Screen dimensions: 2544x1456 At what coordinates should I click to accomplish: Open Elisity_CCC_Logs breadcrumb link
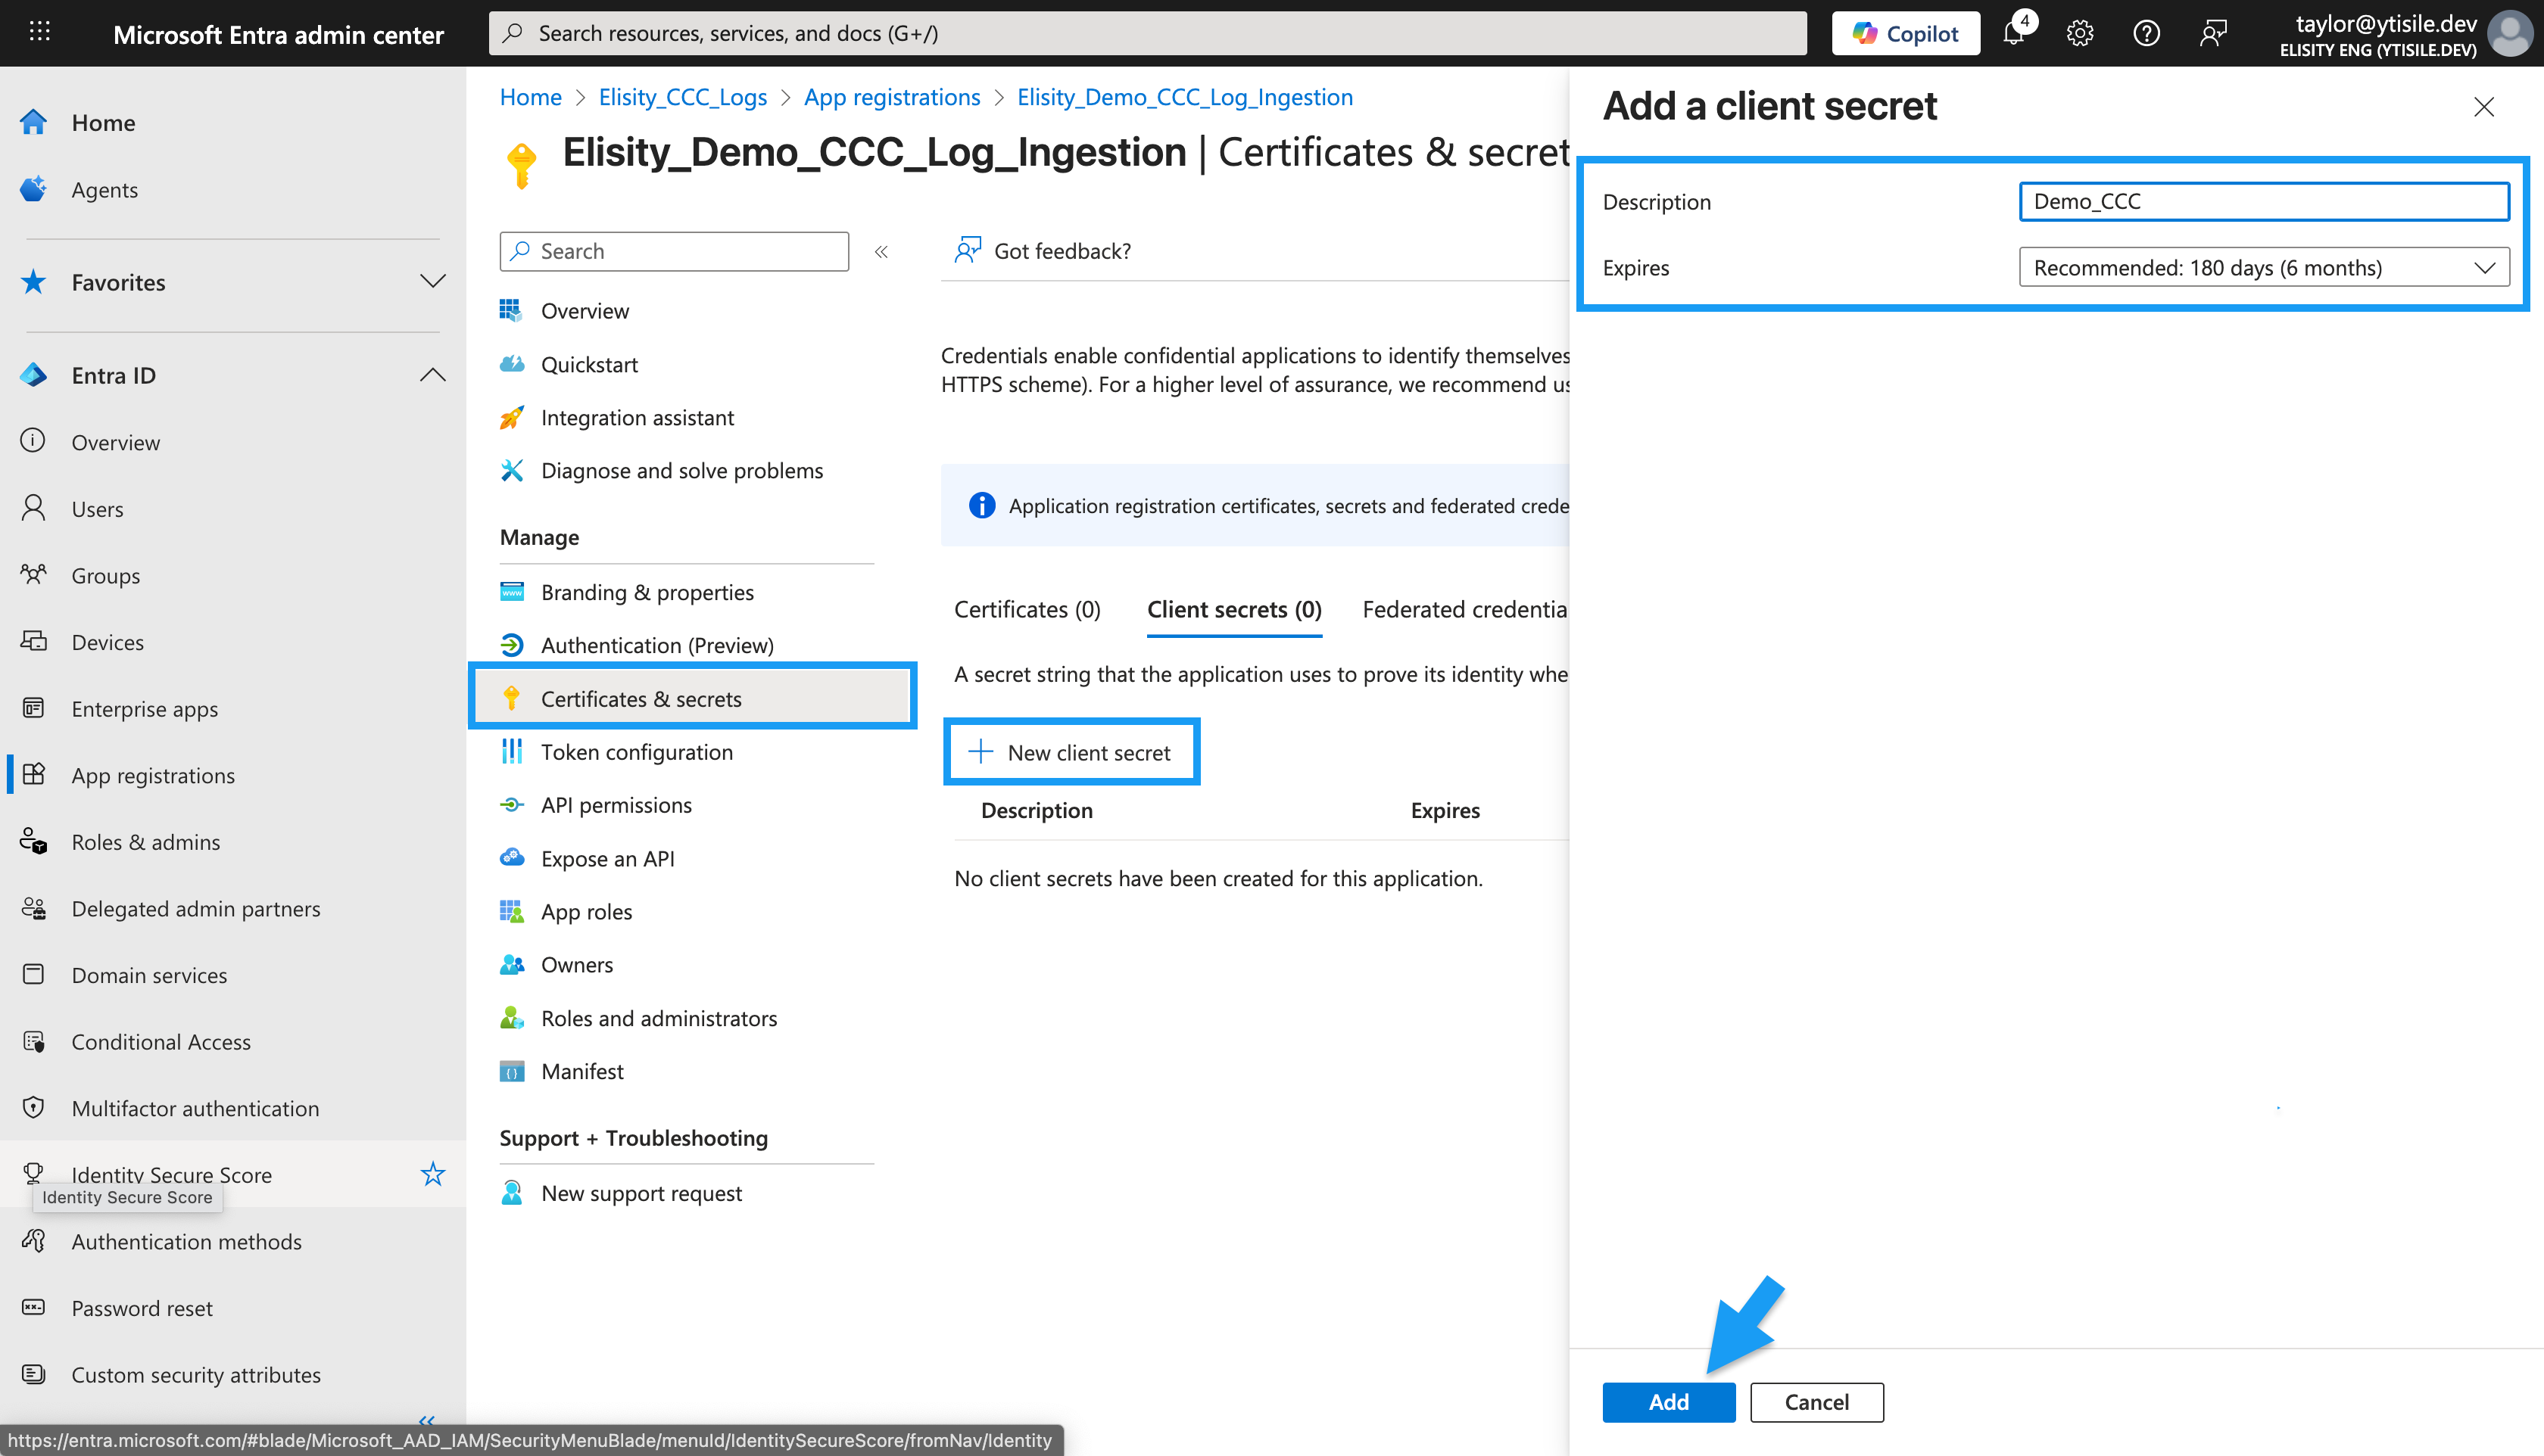pos(683,97)
